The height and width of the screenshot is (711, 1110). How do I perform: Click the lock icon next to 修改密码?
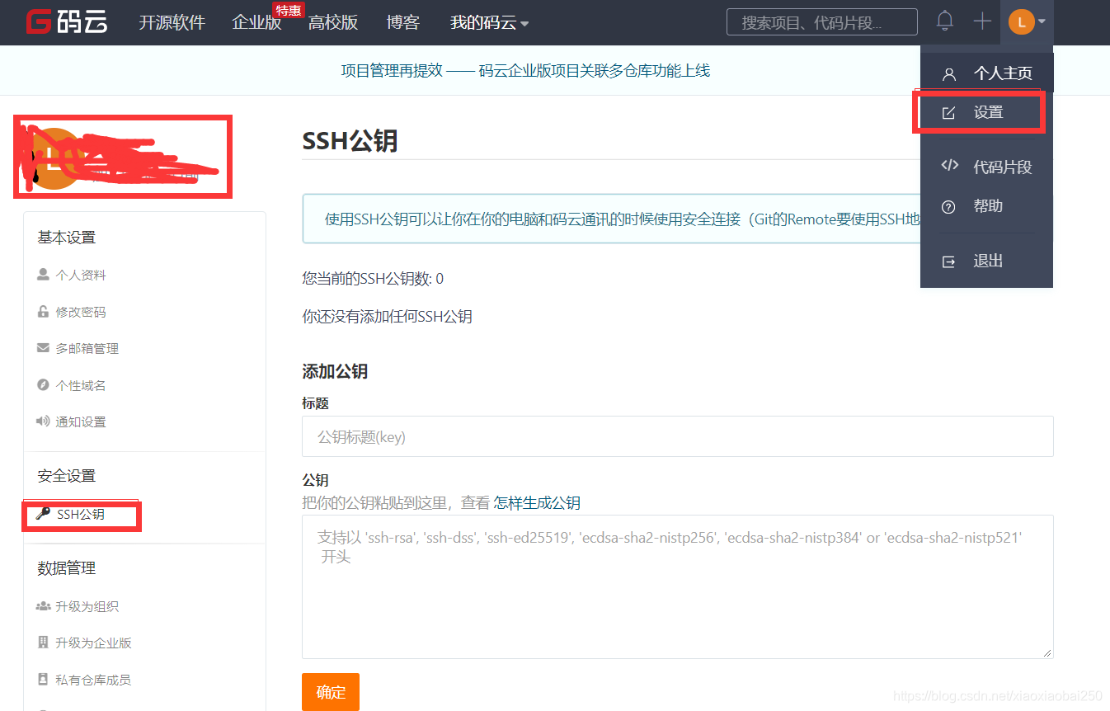[43, 312]
